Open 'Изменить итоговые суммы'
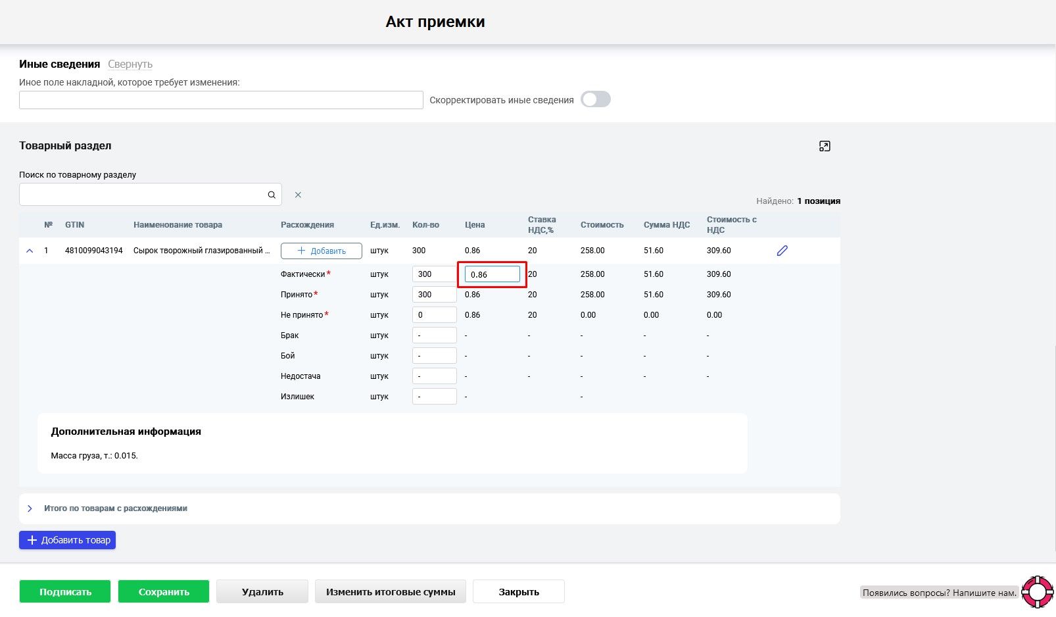The width and height of the screenshot is (1056, 617). click(391, 591)
